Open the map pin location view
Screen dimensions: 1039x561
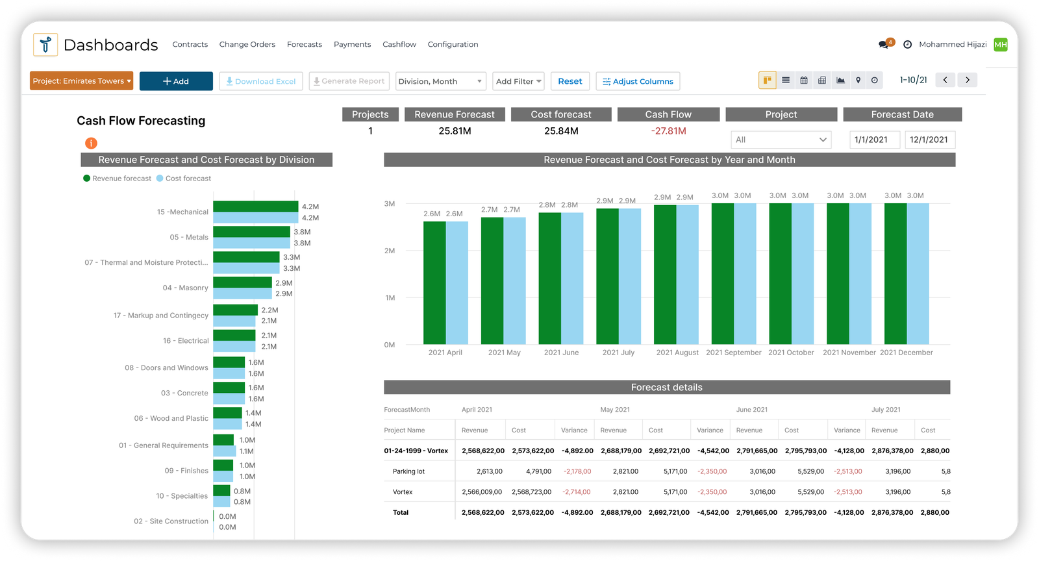point(858,81)
